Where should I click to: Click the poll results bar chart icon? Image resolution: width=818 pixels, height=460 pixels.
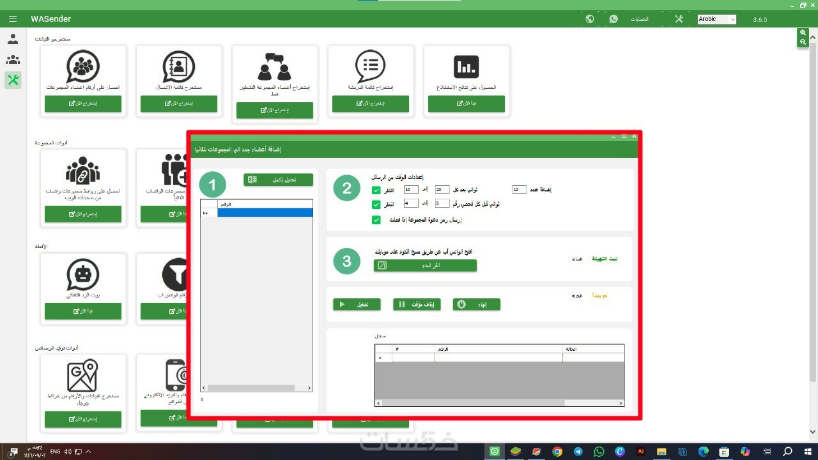[467, 66]
